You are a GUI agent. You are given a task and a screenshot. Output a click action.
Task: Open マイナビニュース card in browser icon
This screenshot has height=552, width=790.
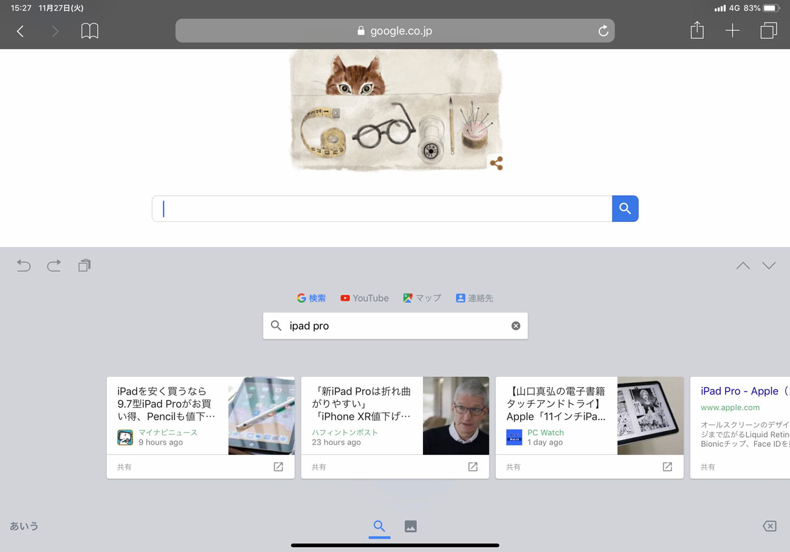click(278, 467)
